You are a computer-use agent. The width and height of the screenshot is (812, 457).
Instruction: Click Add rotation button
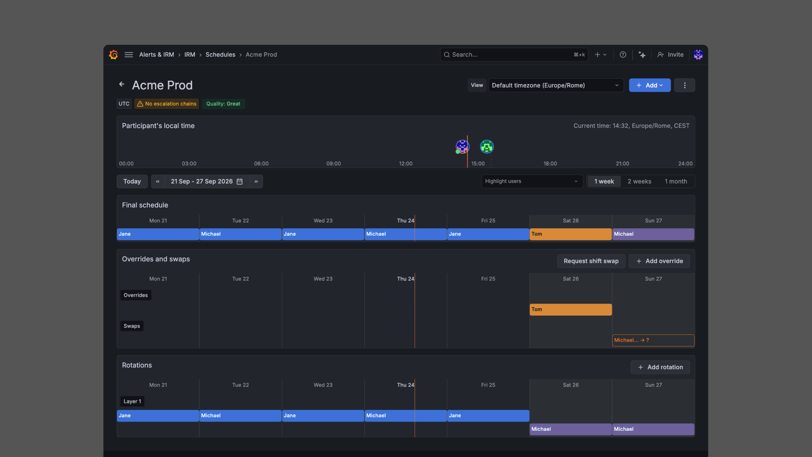click(660, 367)
